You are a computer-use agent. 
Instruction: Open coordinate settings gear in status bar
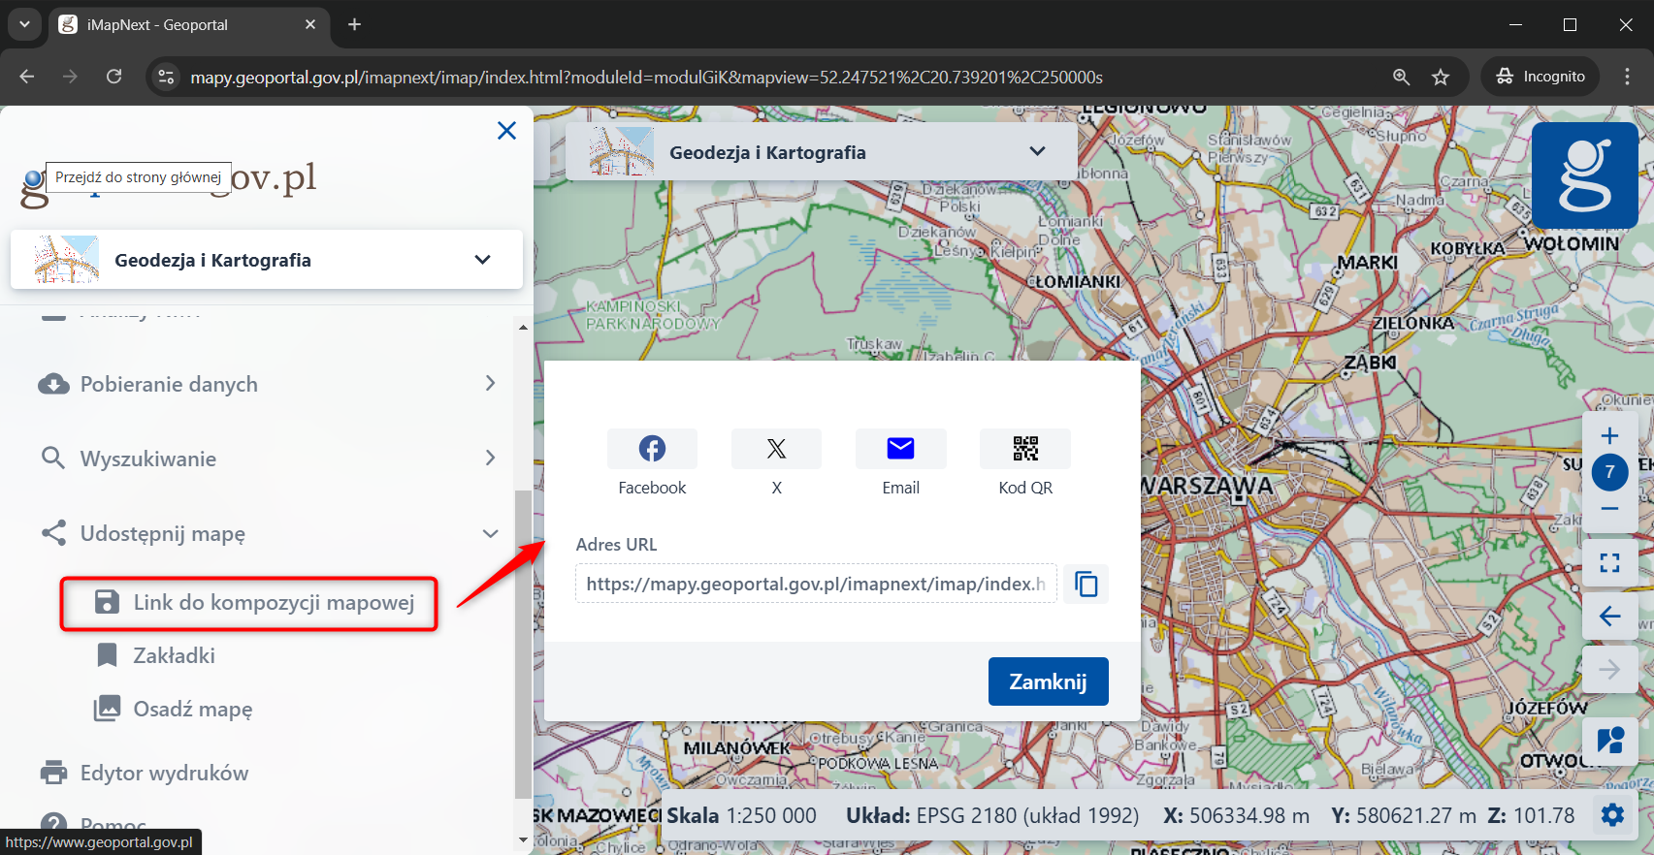[1612, 815]
